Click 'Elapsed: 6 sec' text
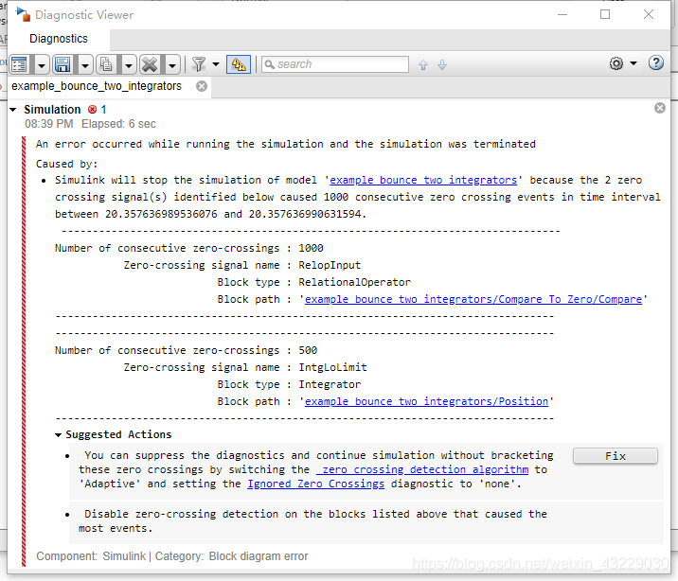 118,124
